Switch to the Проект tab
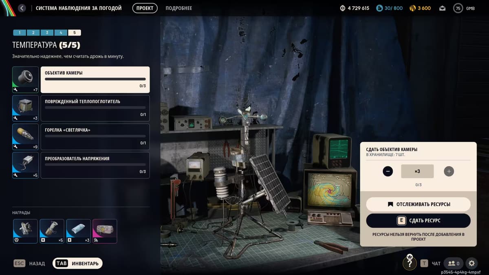489x275 pixels. point(145,8)
